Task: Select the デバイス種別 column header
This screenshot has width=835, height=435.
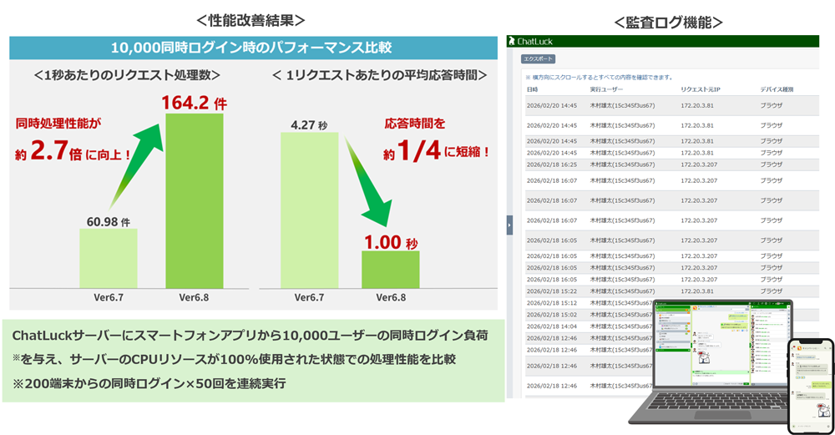Action: pyautogui.click(x=777, y=89)
